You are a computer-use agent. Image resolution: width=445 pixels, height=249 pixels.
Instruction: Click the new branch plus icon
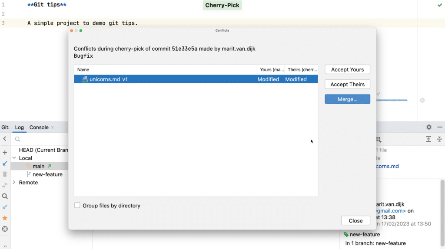pos(5,153)
